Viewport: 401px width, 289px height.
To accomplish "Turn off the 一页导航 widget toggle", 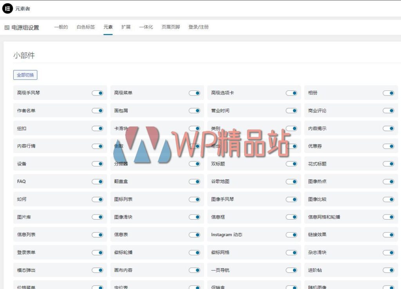I will [x=292, y=270].
